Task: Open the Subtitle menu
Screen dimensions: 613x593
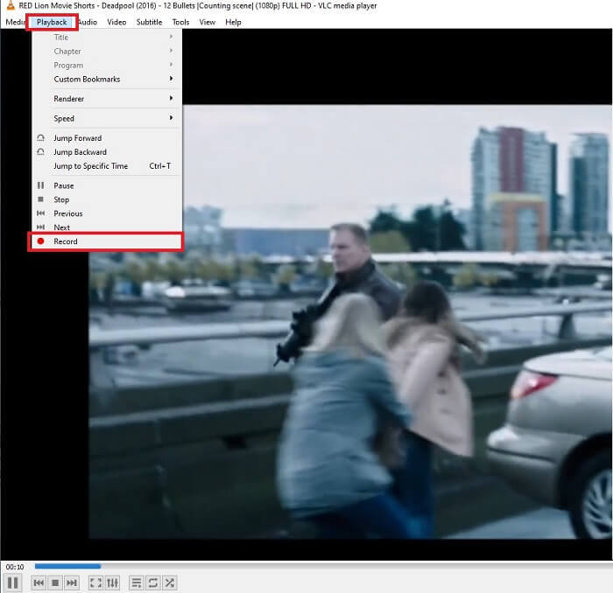Action: pos(149,22)
